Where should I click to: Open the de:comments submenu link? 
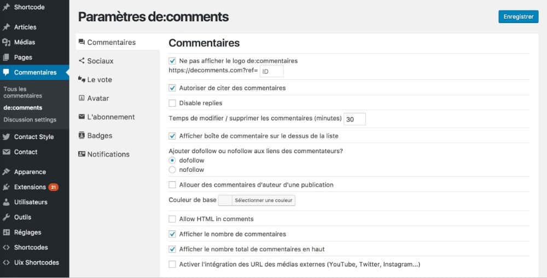[22, 108]
